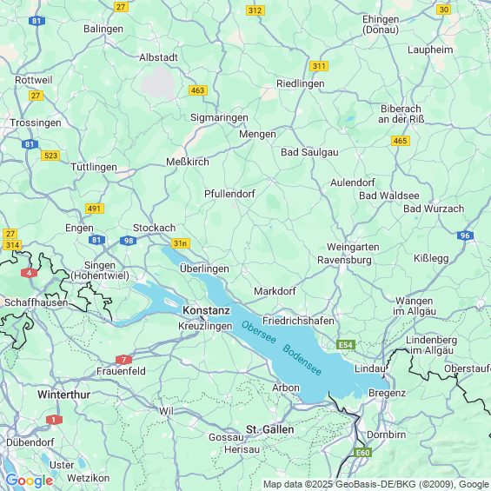The image size is (491, 491).
Task: Click the Google logo
Action: pos(30,481)
